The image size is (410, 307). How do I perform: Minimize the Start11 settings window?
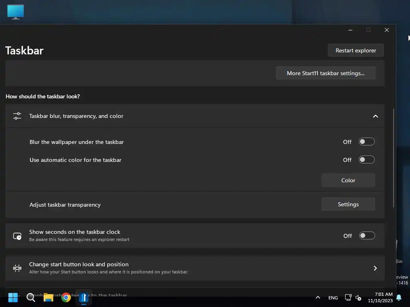[x=350, y=30]
